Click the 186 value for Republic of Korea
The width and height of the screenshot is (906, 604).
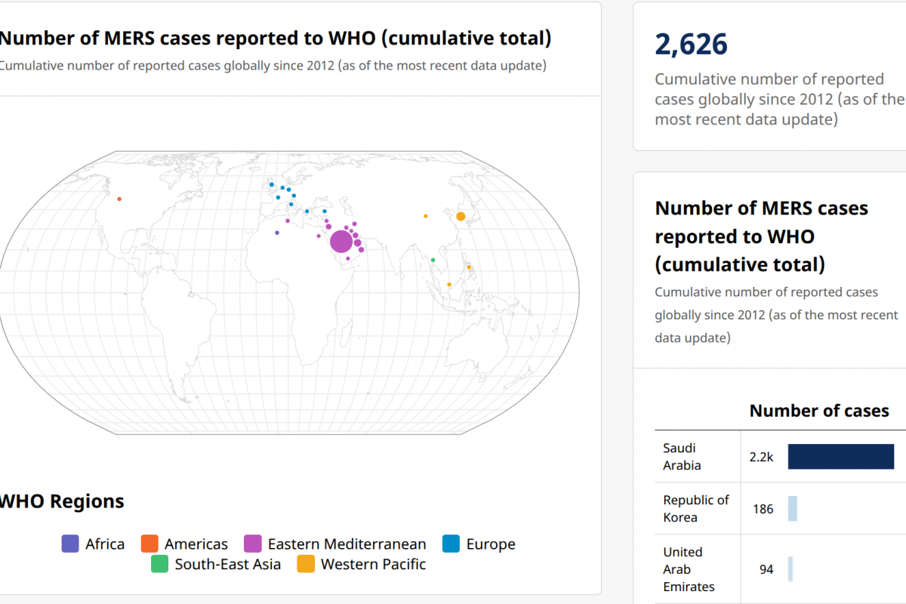click(x=763, y=509)
